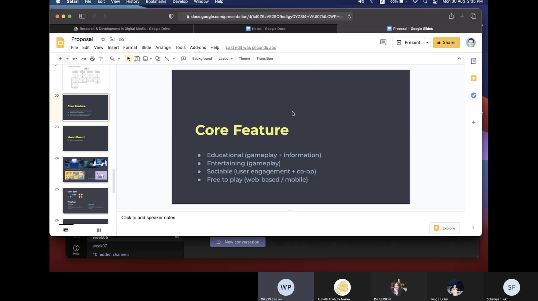The image size is (538, 301).
Task: Switch to filmstrip view
Action: click(66, 230)
